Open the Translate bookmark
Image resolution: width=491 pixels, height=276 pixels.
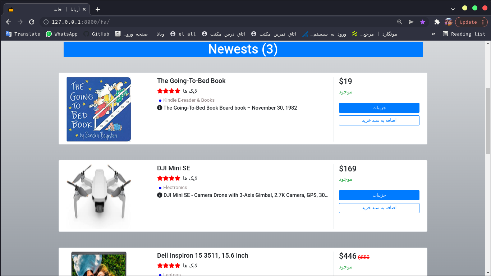23,34
